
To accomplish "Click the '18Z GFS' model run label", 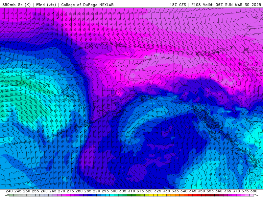I will pos(178,5).
